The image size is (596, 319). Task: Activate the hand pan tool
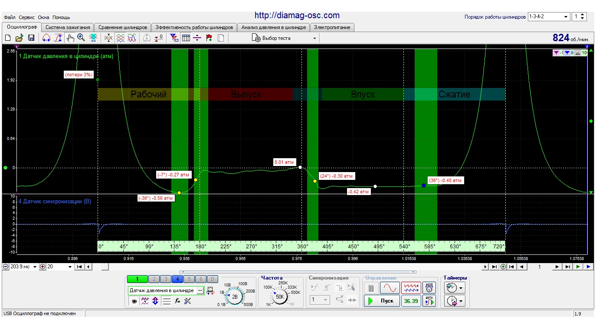70,38
